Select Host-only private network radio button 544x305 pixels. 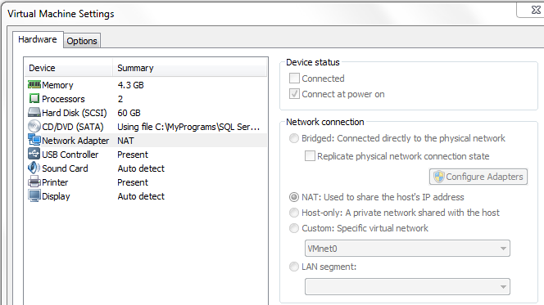click(294, 213)
